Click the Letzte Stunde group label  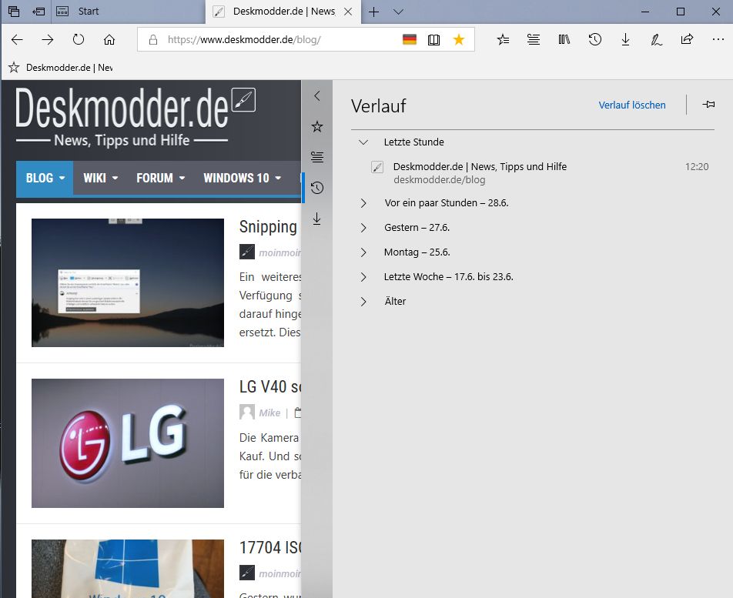[x=413, y=142]
